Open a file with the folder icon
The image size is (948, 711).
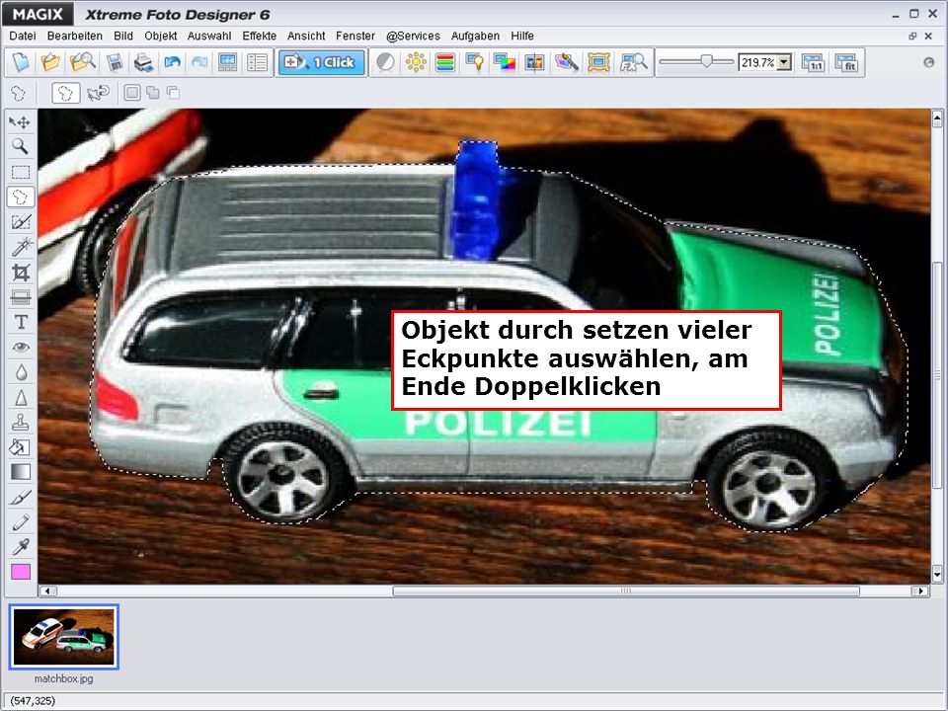[50, 62]
